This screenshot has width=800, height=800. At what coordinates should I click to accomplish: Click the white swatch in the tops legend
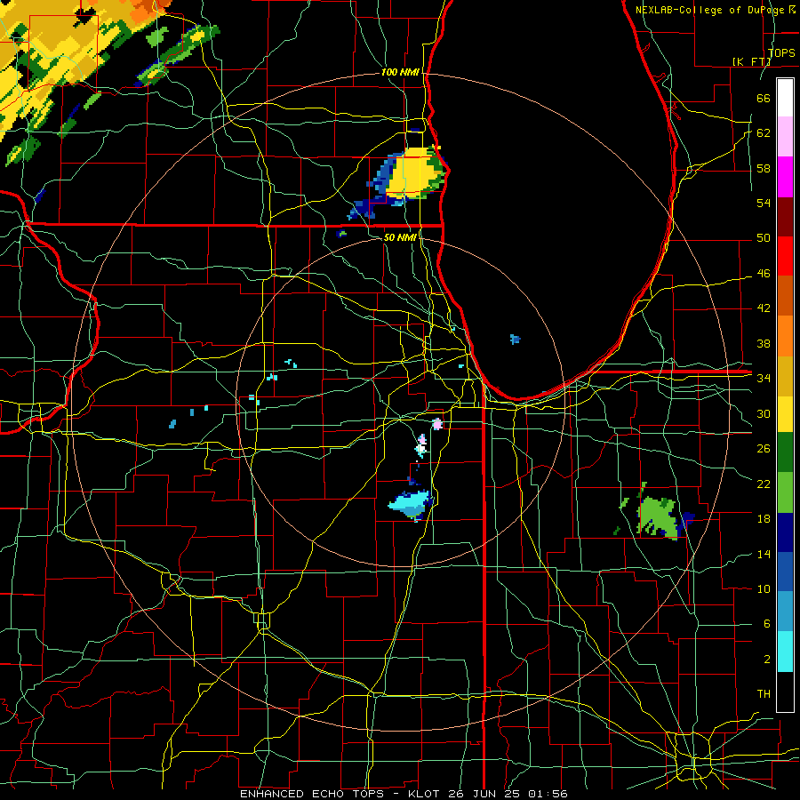(785, 98)
